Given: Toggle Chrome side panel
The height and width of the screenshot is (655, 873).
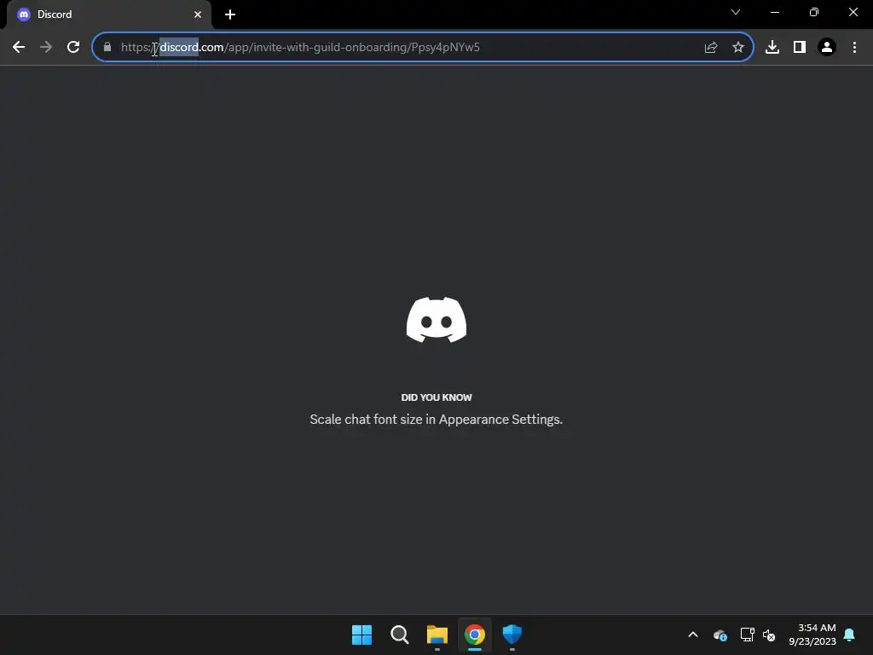Looking at the screenshot, I should (x=800, y=48).
